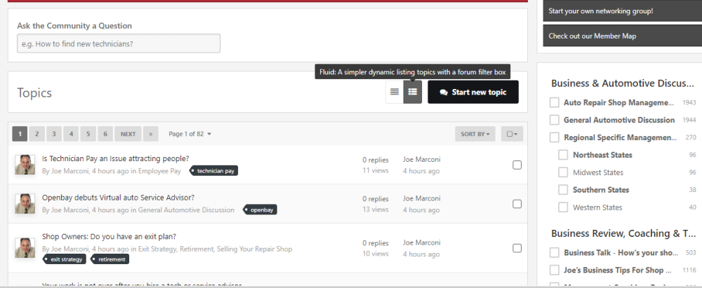Click the Ask the Community question field
This screenshot has height=288, width=702.
click(x=119, y=43)
